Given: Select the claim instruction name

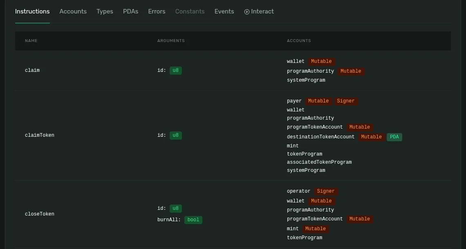Looking at the screenshot, I should point(32,70).
